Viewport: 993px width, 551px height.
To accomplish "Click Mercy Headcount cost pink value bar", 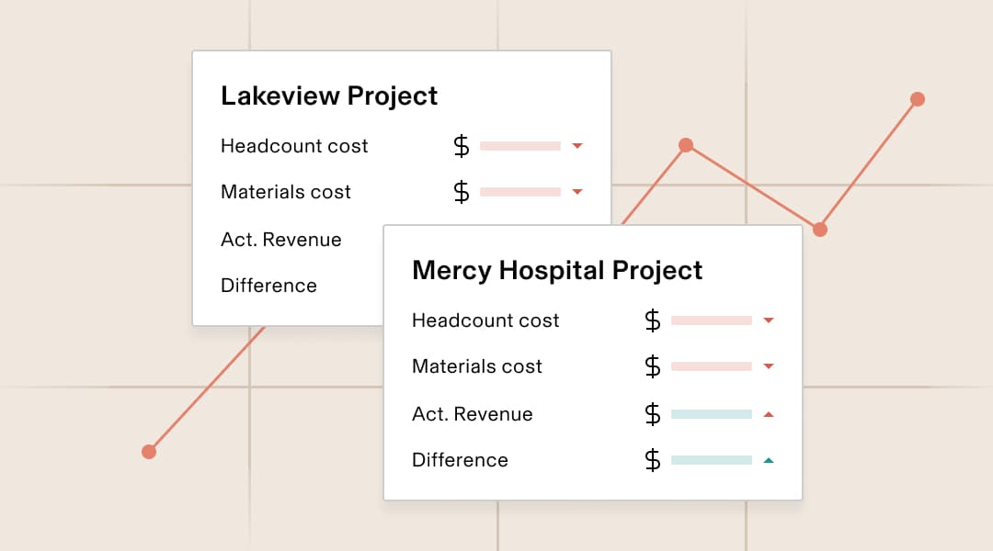I will 712,320.
